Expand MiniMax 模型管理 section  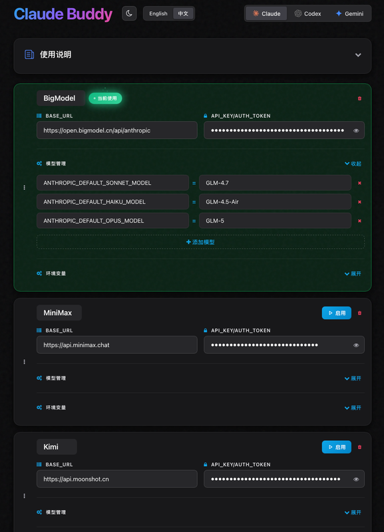[353, 378]
